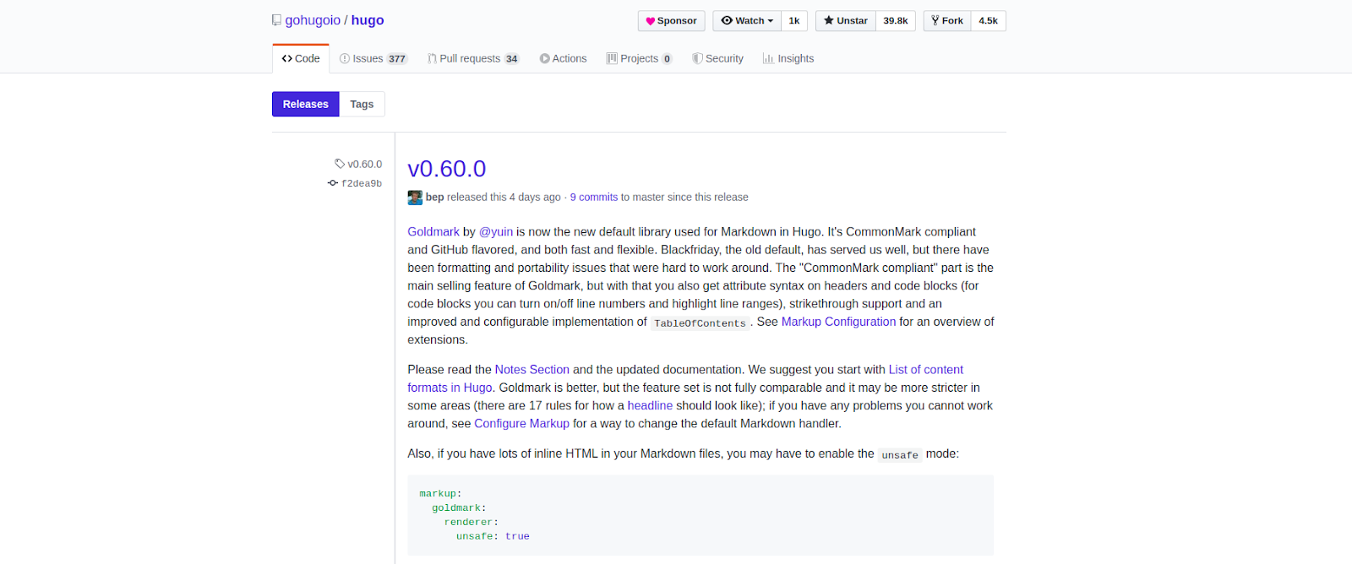
Task: Click the Unstar button
Action: [846, 21]
